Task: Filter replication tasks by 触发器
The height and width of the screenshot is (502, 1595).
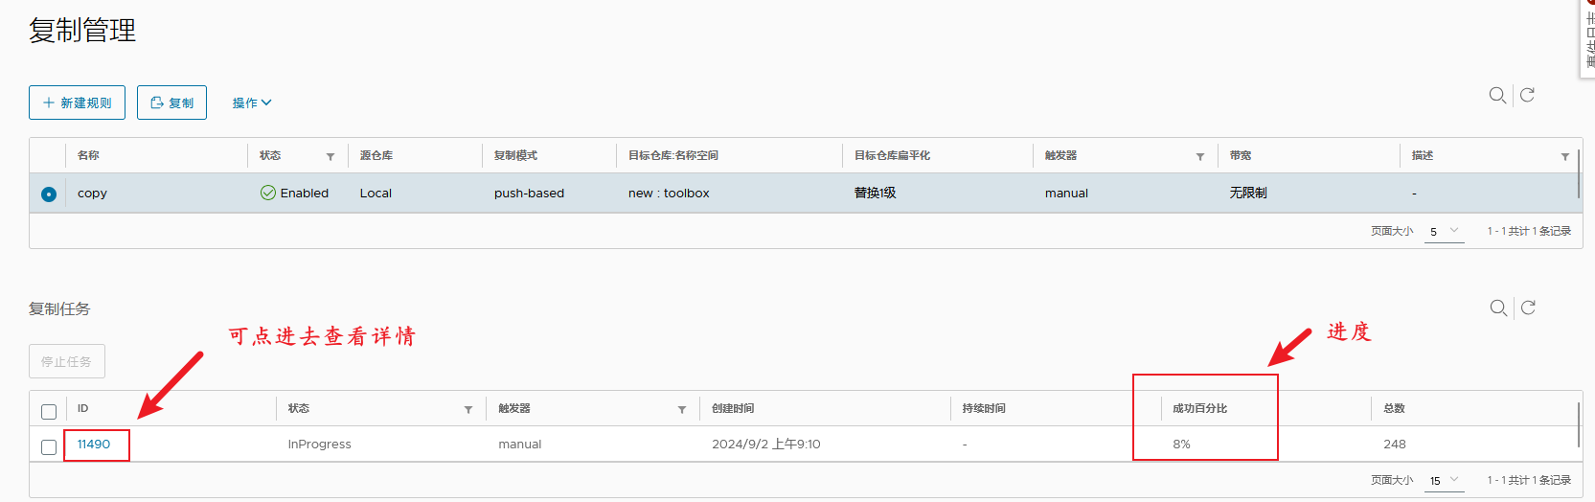Action: [682, 409]
